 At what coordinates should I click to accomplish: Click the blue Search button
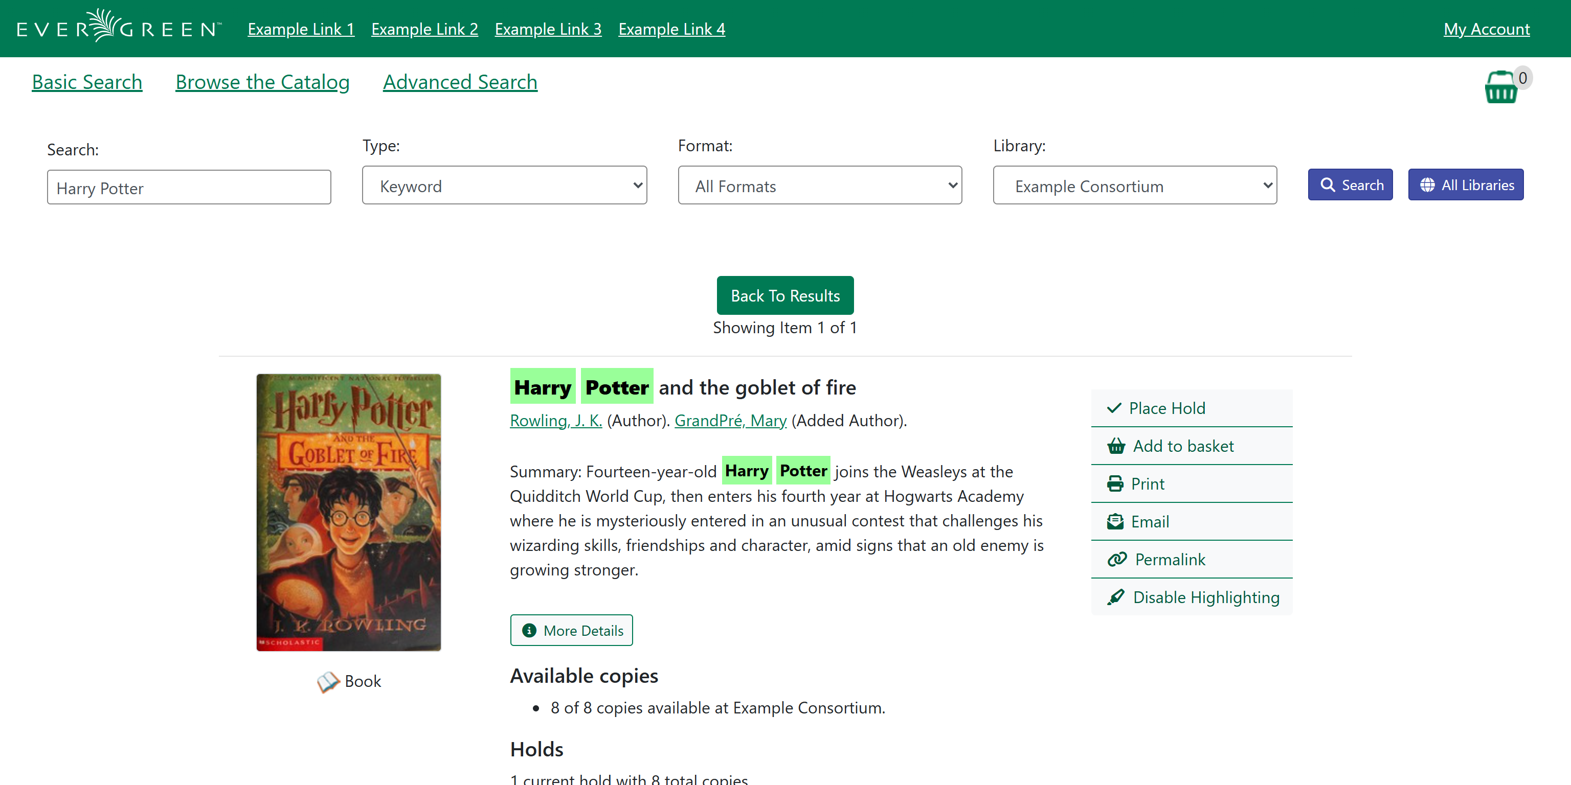click(x=1350, y=184)
